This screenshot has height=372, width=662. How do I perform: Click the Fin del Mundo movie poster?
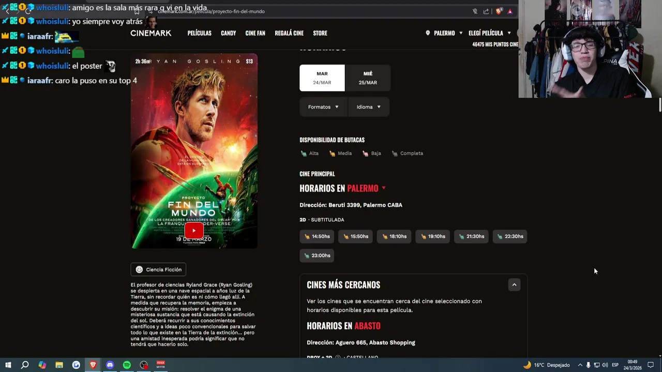click(x=194, y=151)
